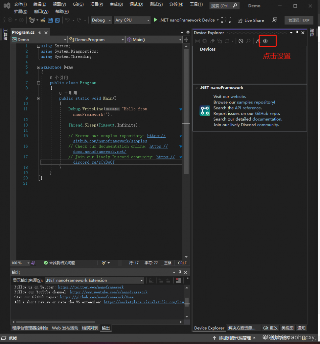This screenshot has height=344, width=320.
Task: Collapse the using directives block
Action: 38,46
